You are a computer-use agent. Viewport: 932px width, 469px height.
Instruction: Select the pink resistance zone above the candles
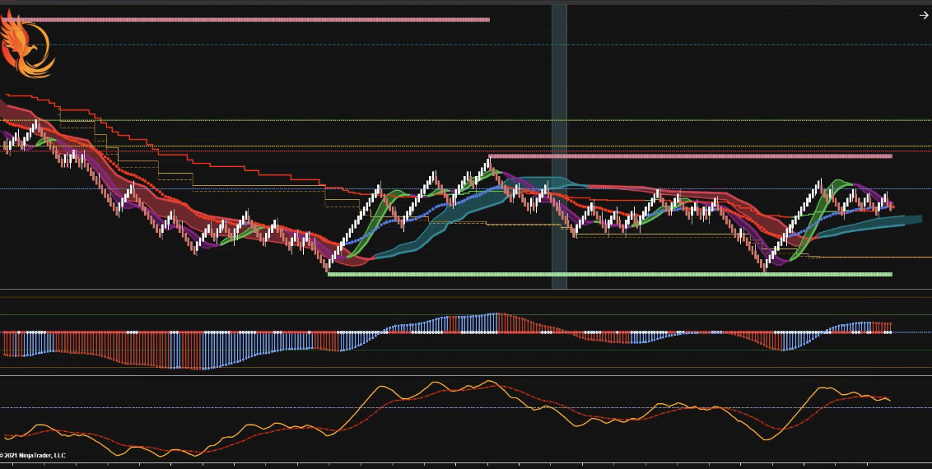tap(690, 156)
